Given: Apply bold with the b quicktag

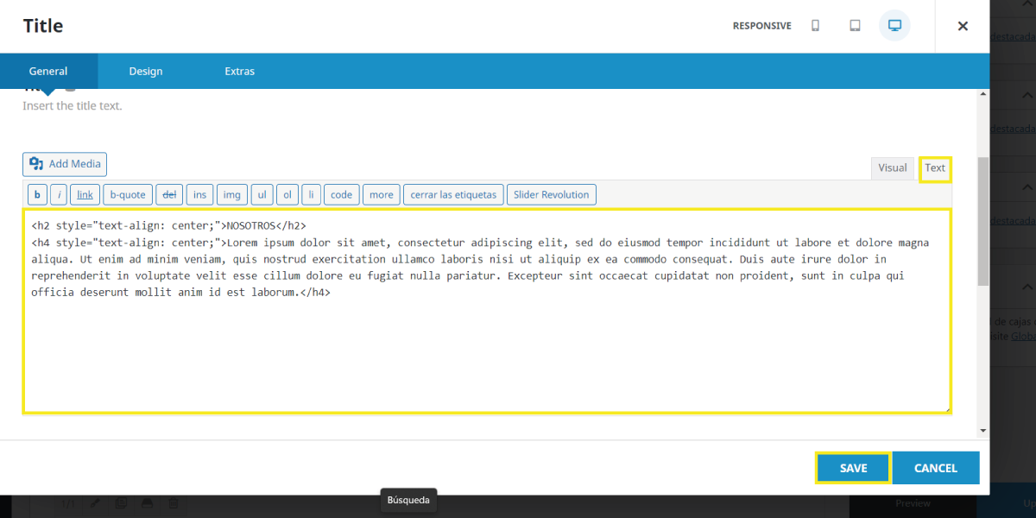Looking at the screenshot, I should (37, 194).
